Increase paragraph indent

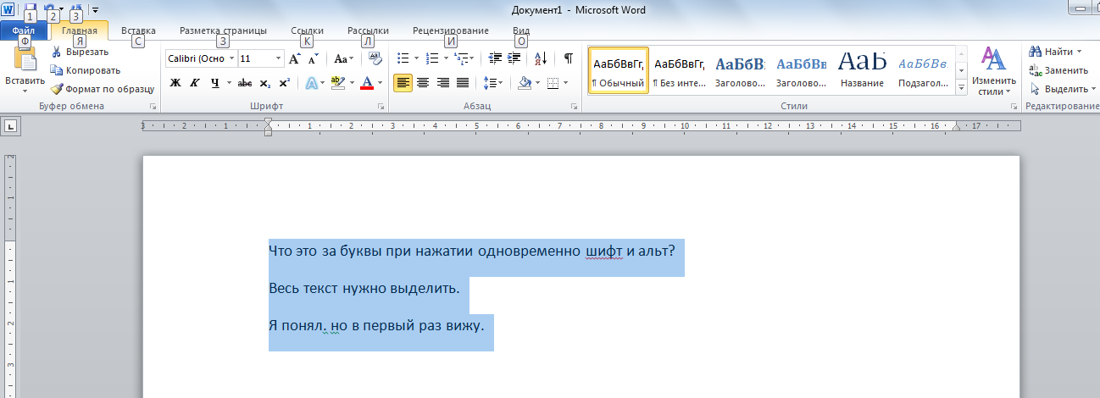pyautogui.click(x=515, y=58)
